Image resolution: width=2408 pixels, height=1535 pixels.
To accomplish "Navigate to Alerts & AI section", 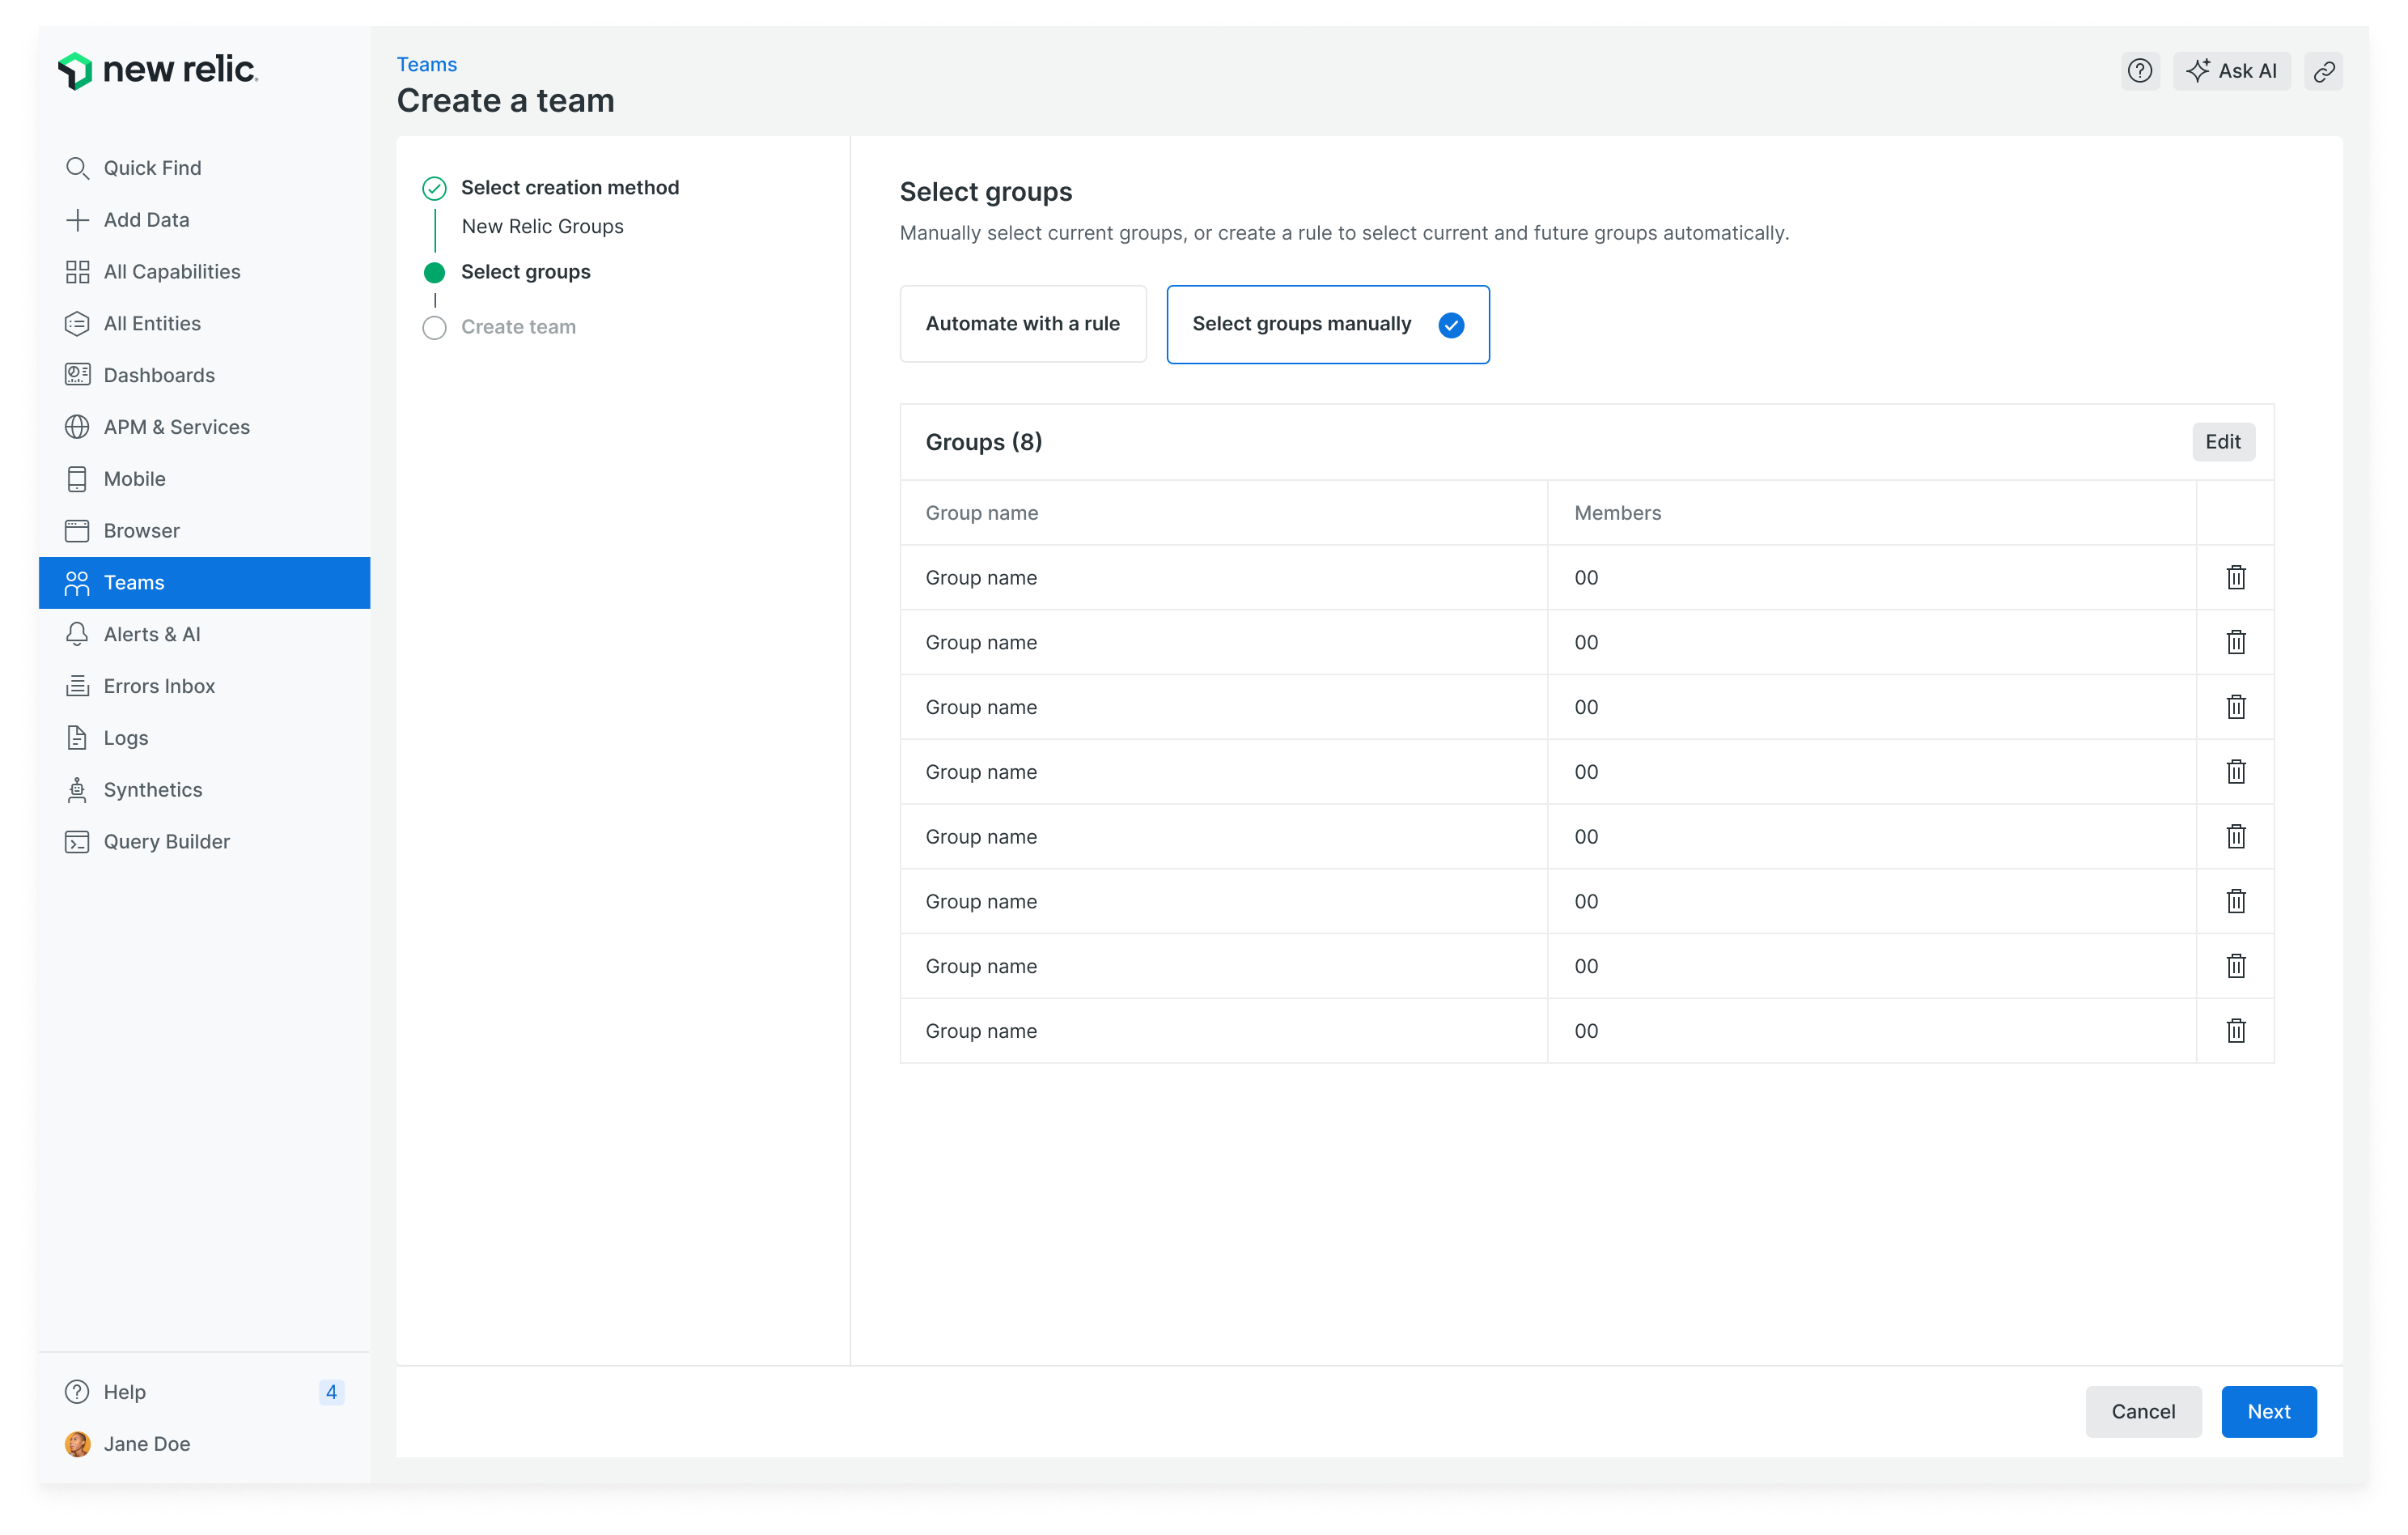I will tap(151, 635).
